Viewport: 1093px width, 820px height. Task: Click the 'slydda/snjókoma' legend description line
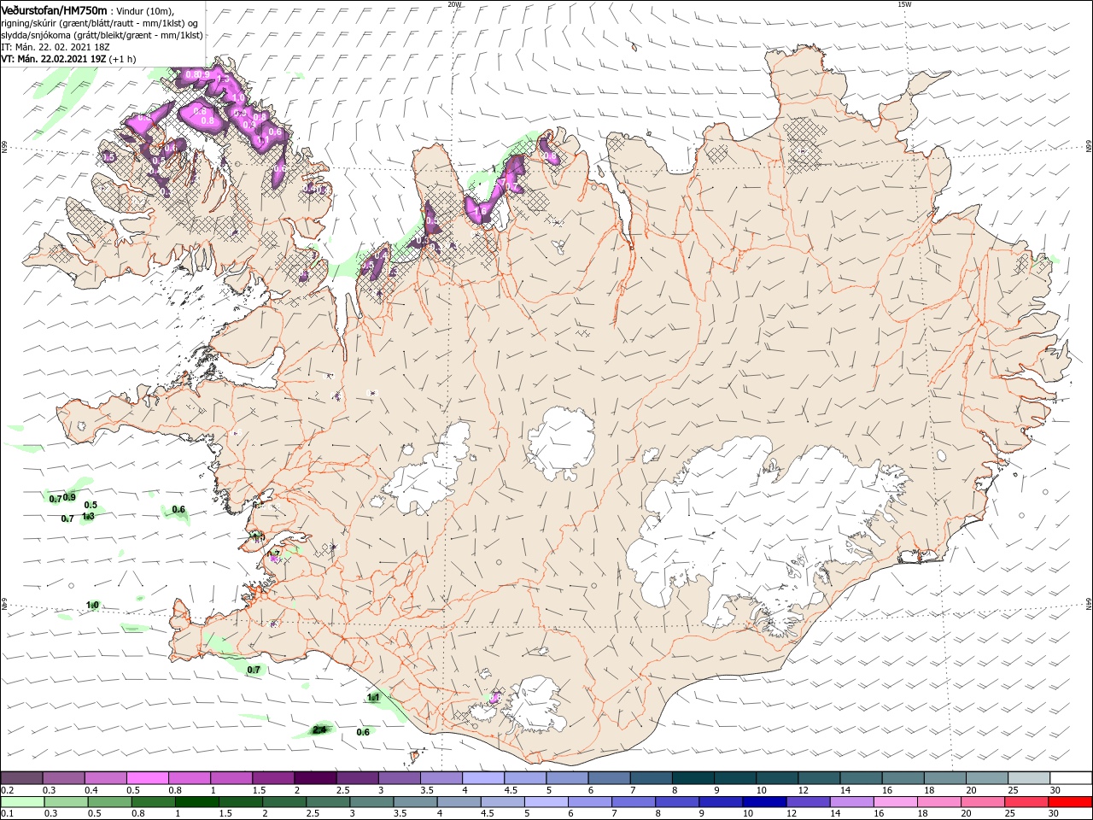(x=102, y=35)
